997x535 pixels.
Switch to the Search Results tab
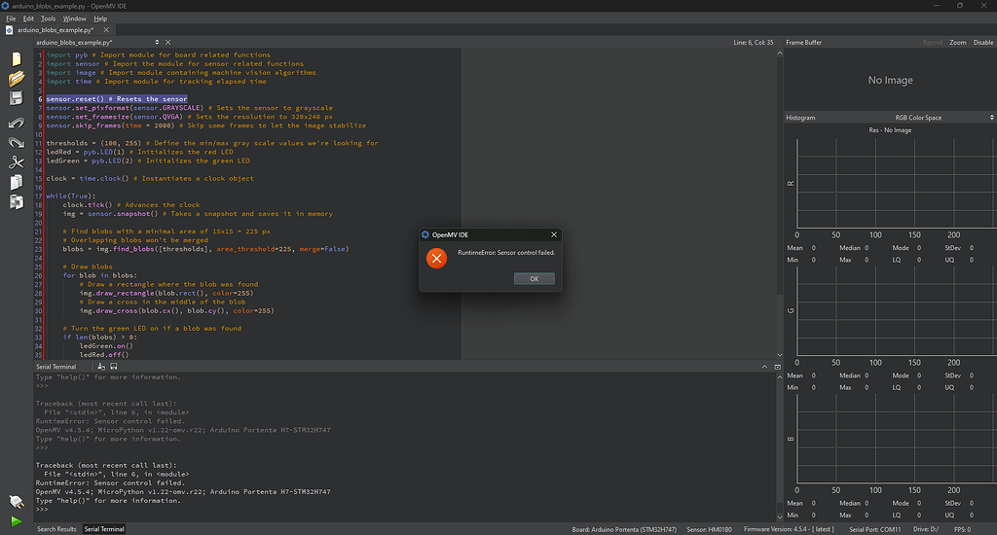56,529
